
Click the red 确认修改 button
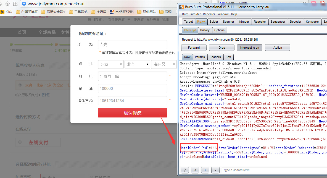[x=132, y=113]
